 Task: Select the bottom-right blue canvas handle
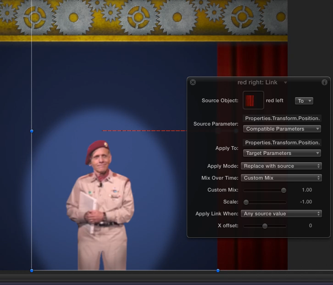tap(218, 271)
